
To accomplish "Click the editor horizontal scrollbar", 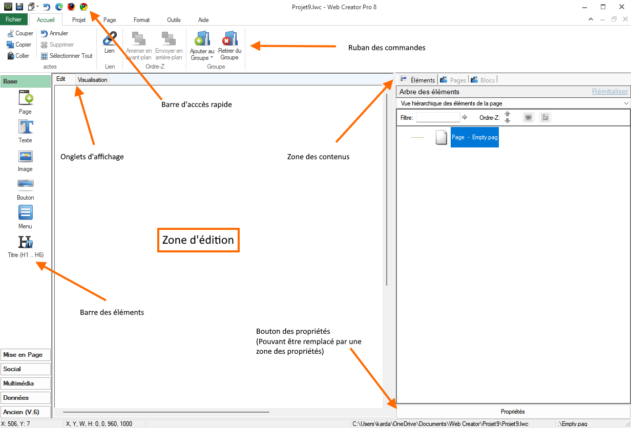I will coord(166,412).
